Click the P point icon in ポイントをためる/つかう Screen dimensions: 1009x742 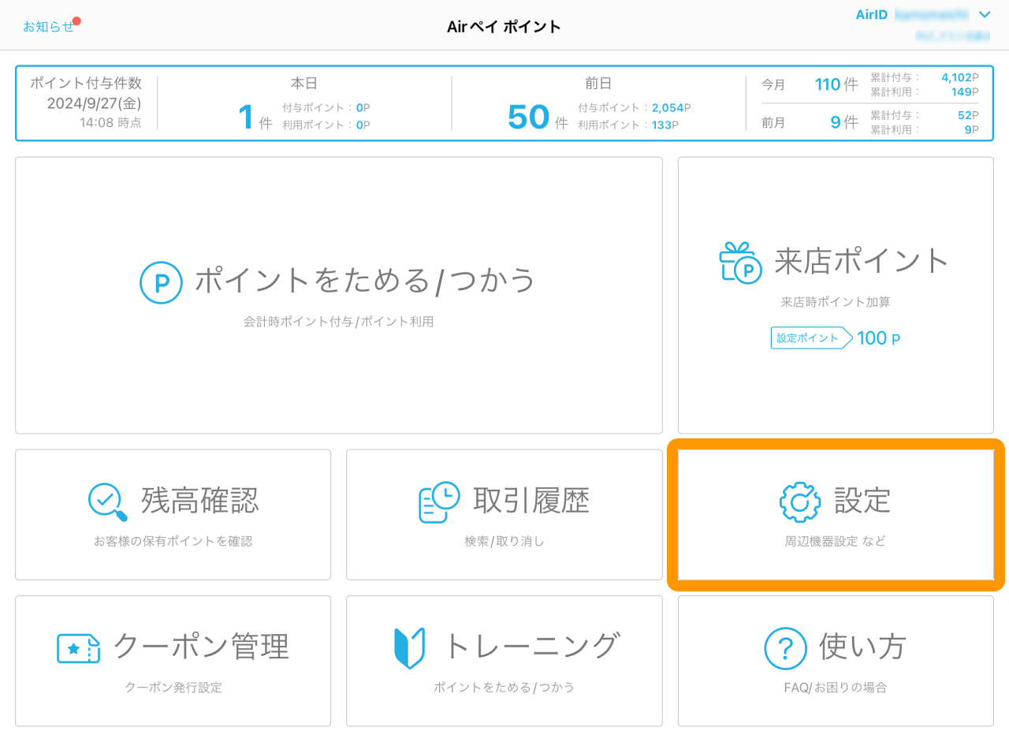click(161, 282)
